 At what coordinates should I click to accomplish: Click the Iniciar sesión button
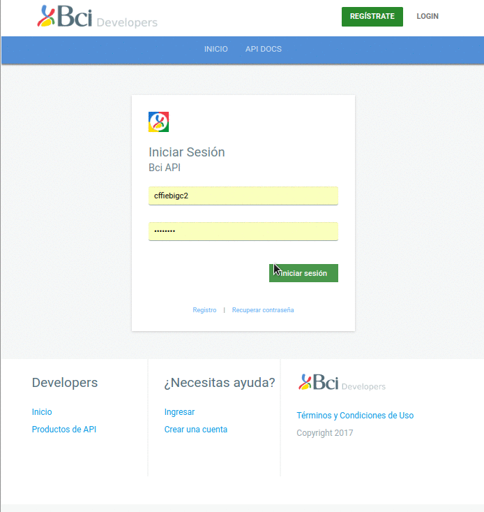pyautogui.click(x=303, y=273)
